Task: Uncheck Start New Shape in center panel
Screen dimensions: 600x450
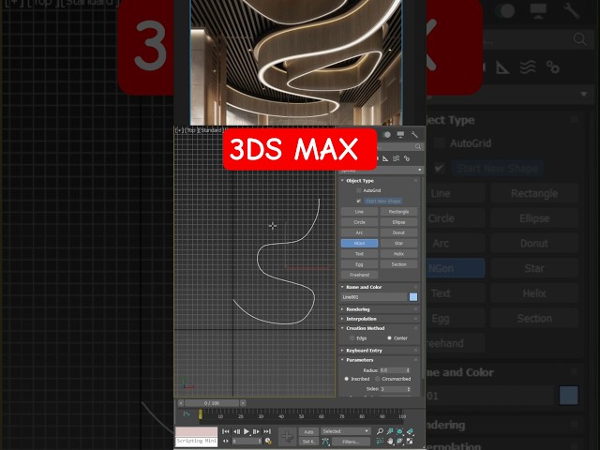Action: [358, 201]
